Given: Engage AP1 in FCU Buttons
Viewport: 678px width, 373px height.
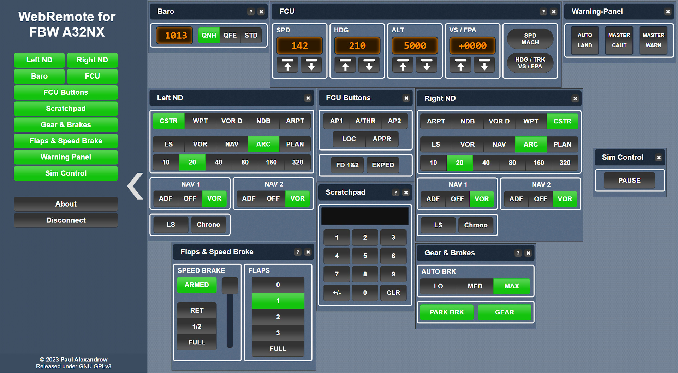Looking at the screenshot, I should (x=336, y=121).
